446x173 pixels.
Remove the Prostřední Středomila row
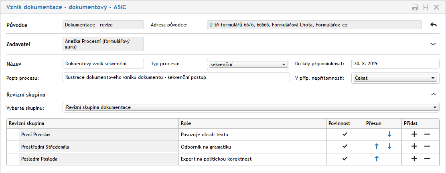click(x=427, y=147)
